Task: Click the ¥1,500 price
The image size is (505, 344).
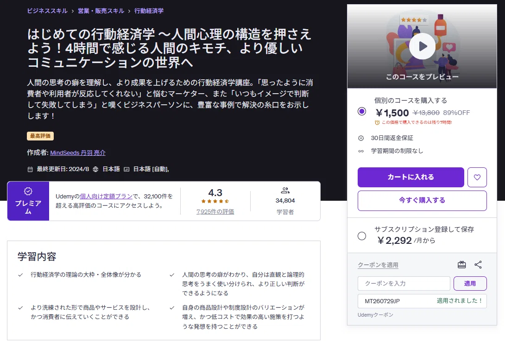Action: coord(392,113)
